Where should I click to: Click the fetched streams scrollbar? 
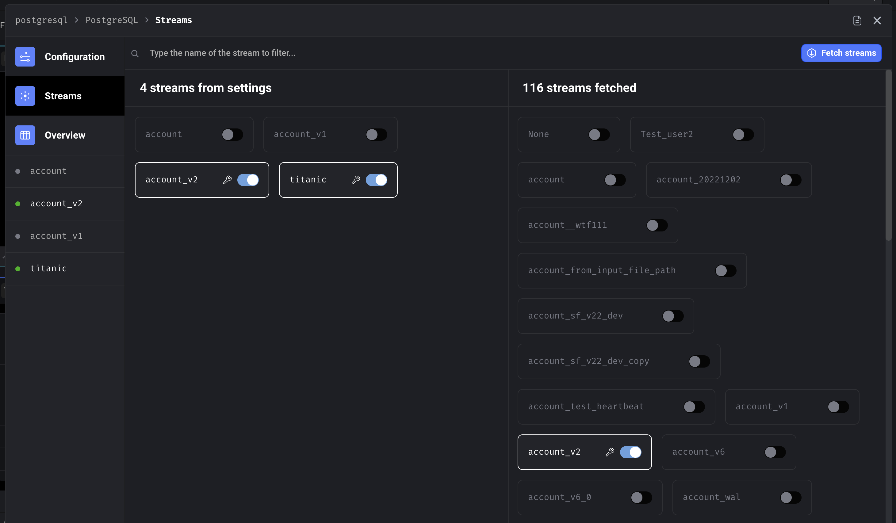[x=889, y=155]
